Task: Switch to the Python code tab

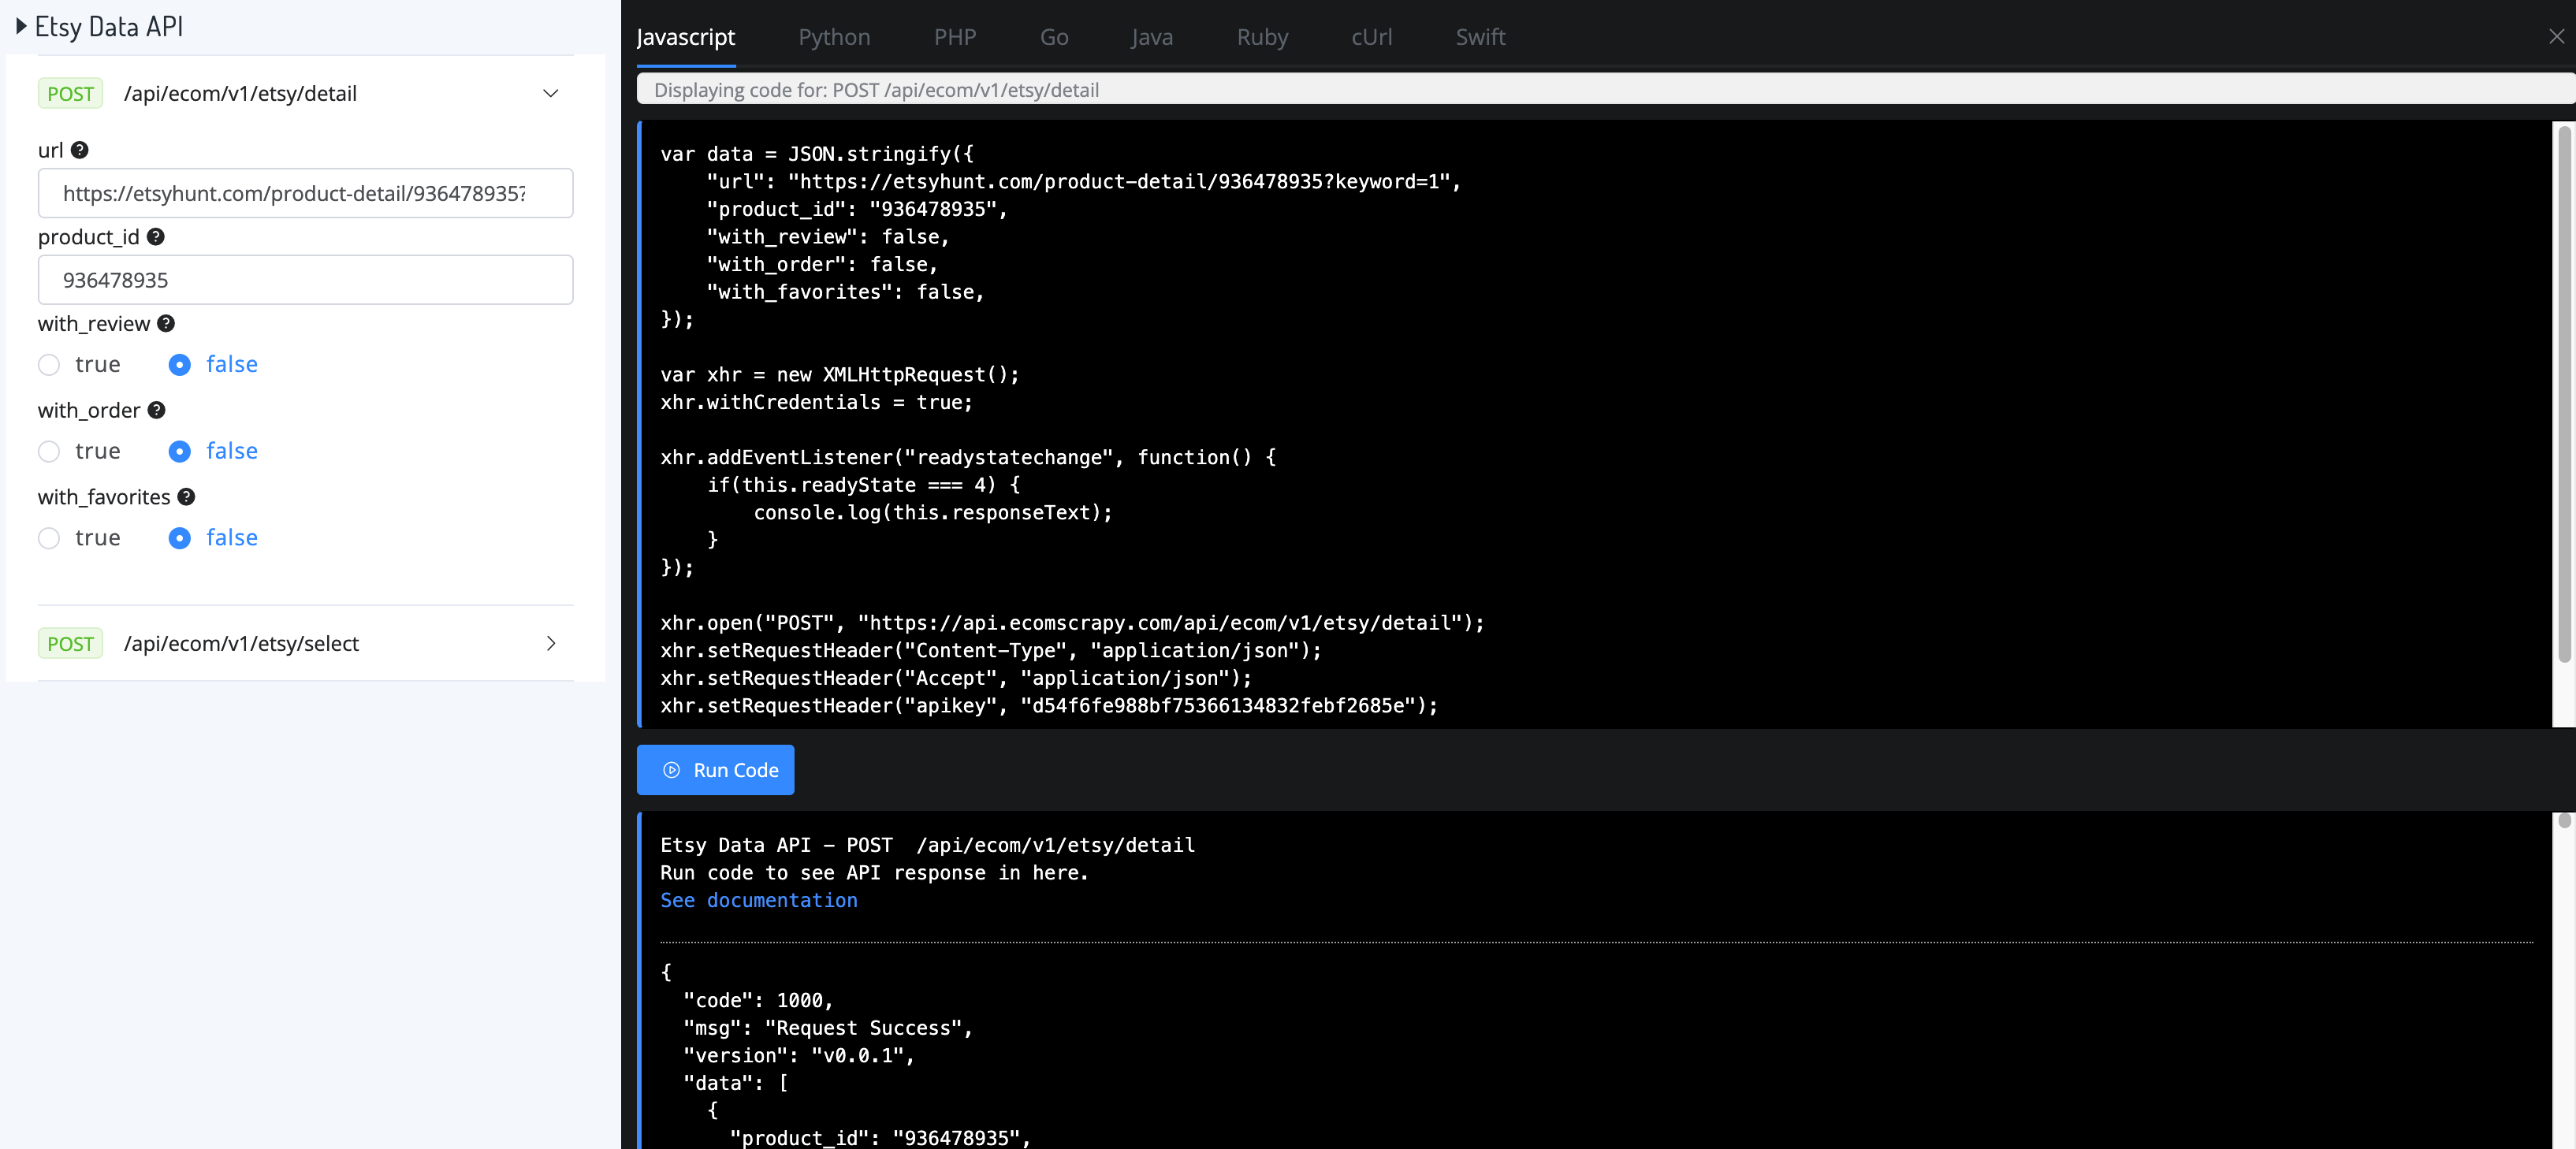Action: 834,37
